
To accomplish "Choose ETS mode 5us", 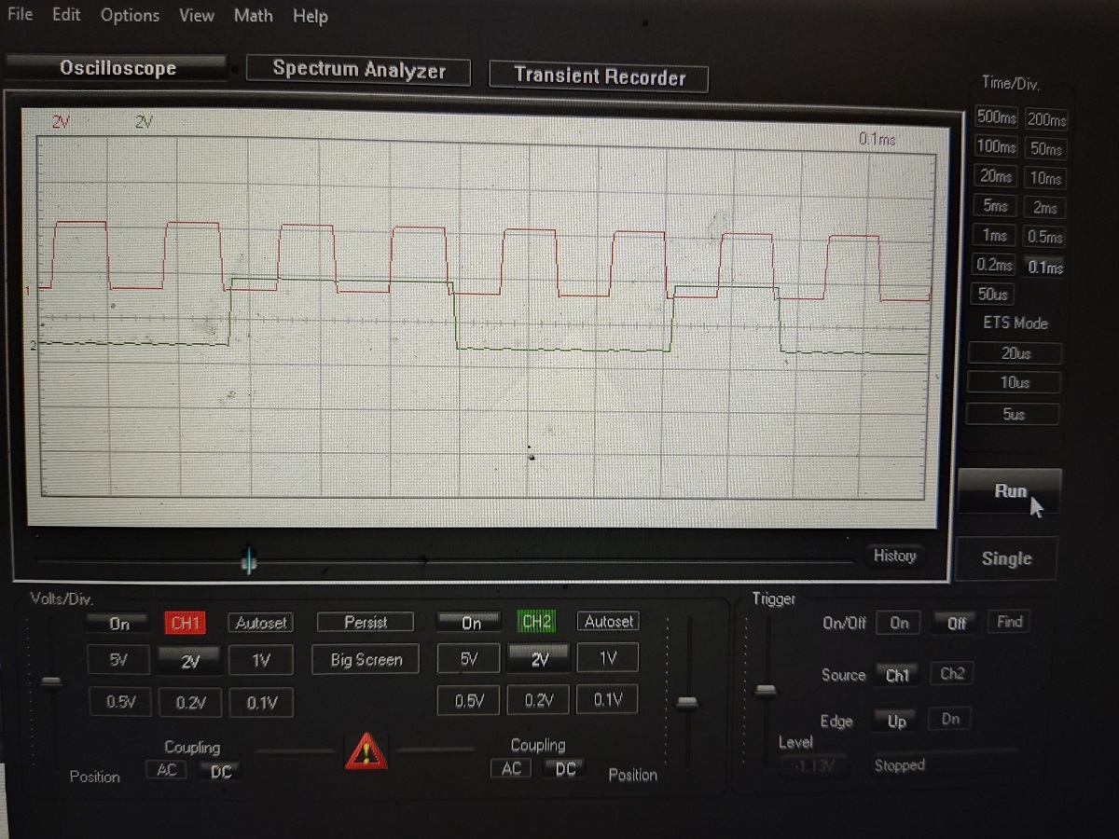I will (1013, 414).
